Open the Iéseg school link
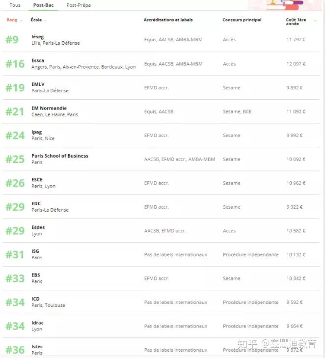The height and width of the screenshot is (358, 325). (x=37, y=37)
